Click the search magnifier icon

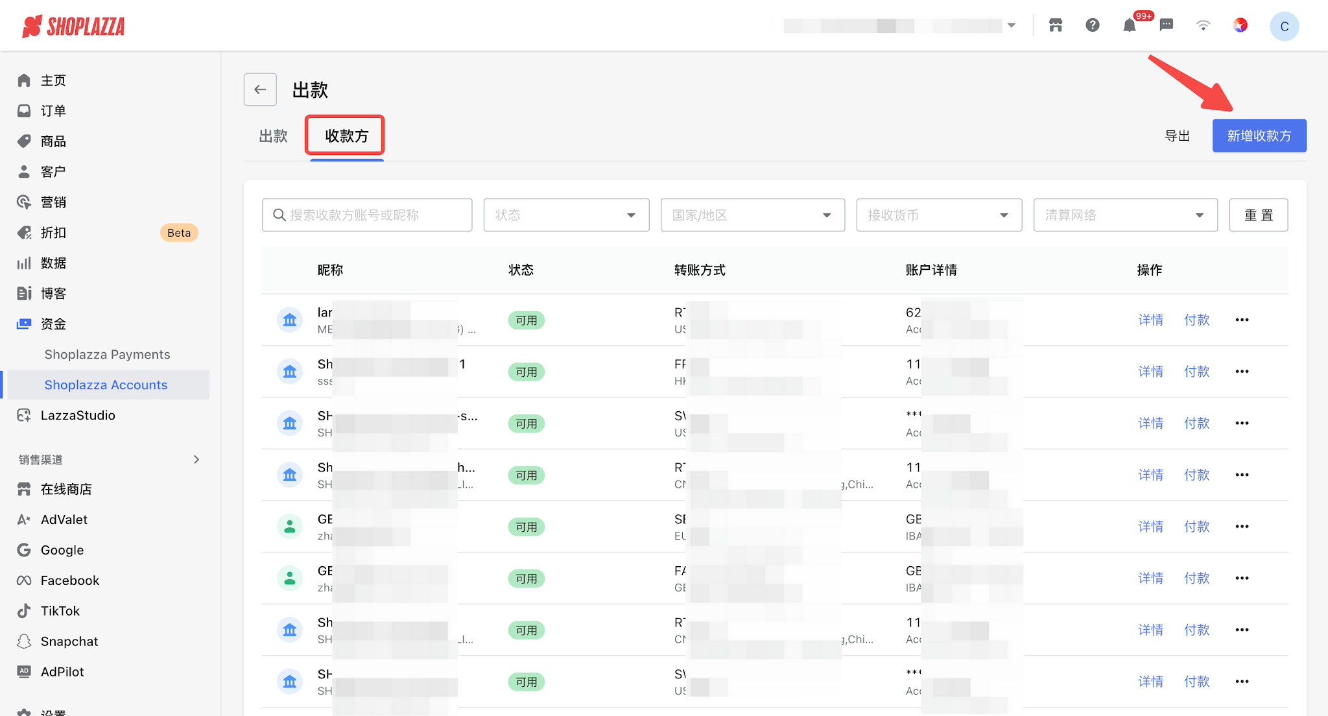(279, 215)
